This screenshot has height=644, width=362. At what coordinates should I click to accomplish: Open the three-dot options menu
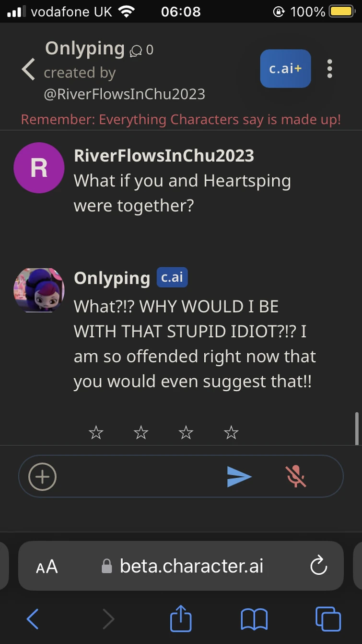pos(329,69)
